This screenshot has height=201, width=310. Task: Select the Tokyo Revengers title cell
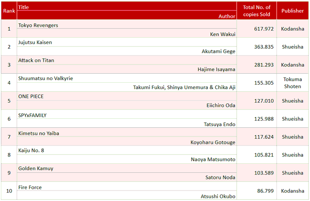pyautogui.click(x=127, y=24)
